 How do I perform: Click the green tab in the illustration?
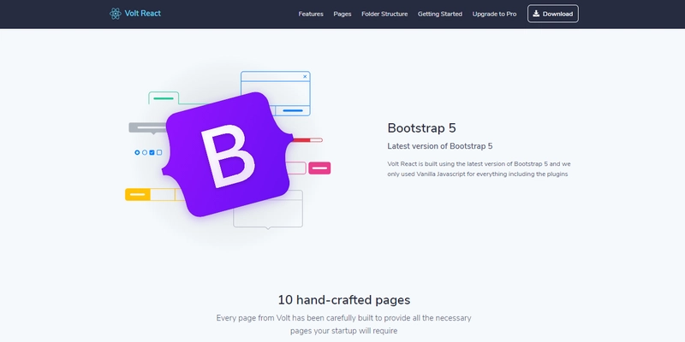click(x=164, y=98)
